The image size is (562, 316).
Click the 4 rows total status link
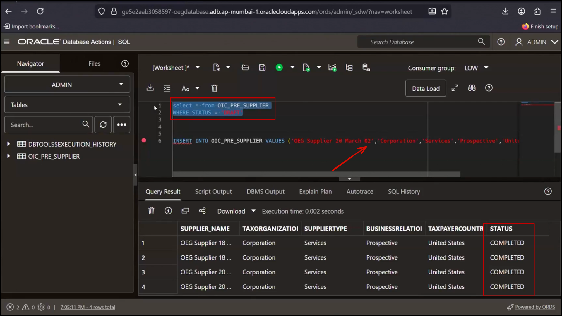pyautogui.click(x=88, y=307)
